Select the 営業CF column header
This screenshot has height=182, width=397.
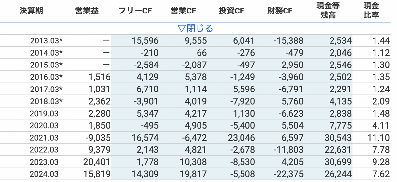183,11
